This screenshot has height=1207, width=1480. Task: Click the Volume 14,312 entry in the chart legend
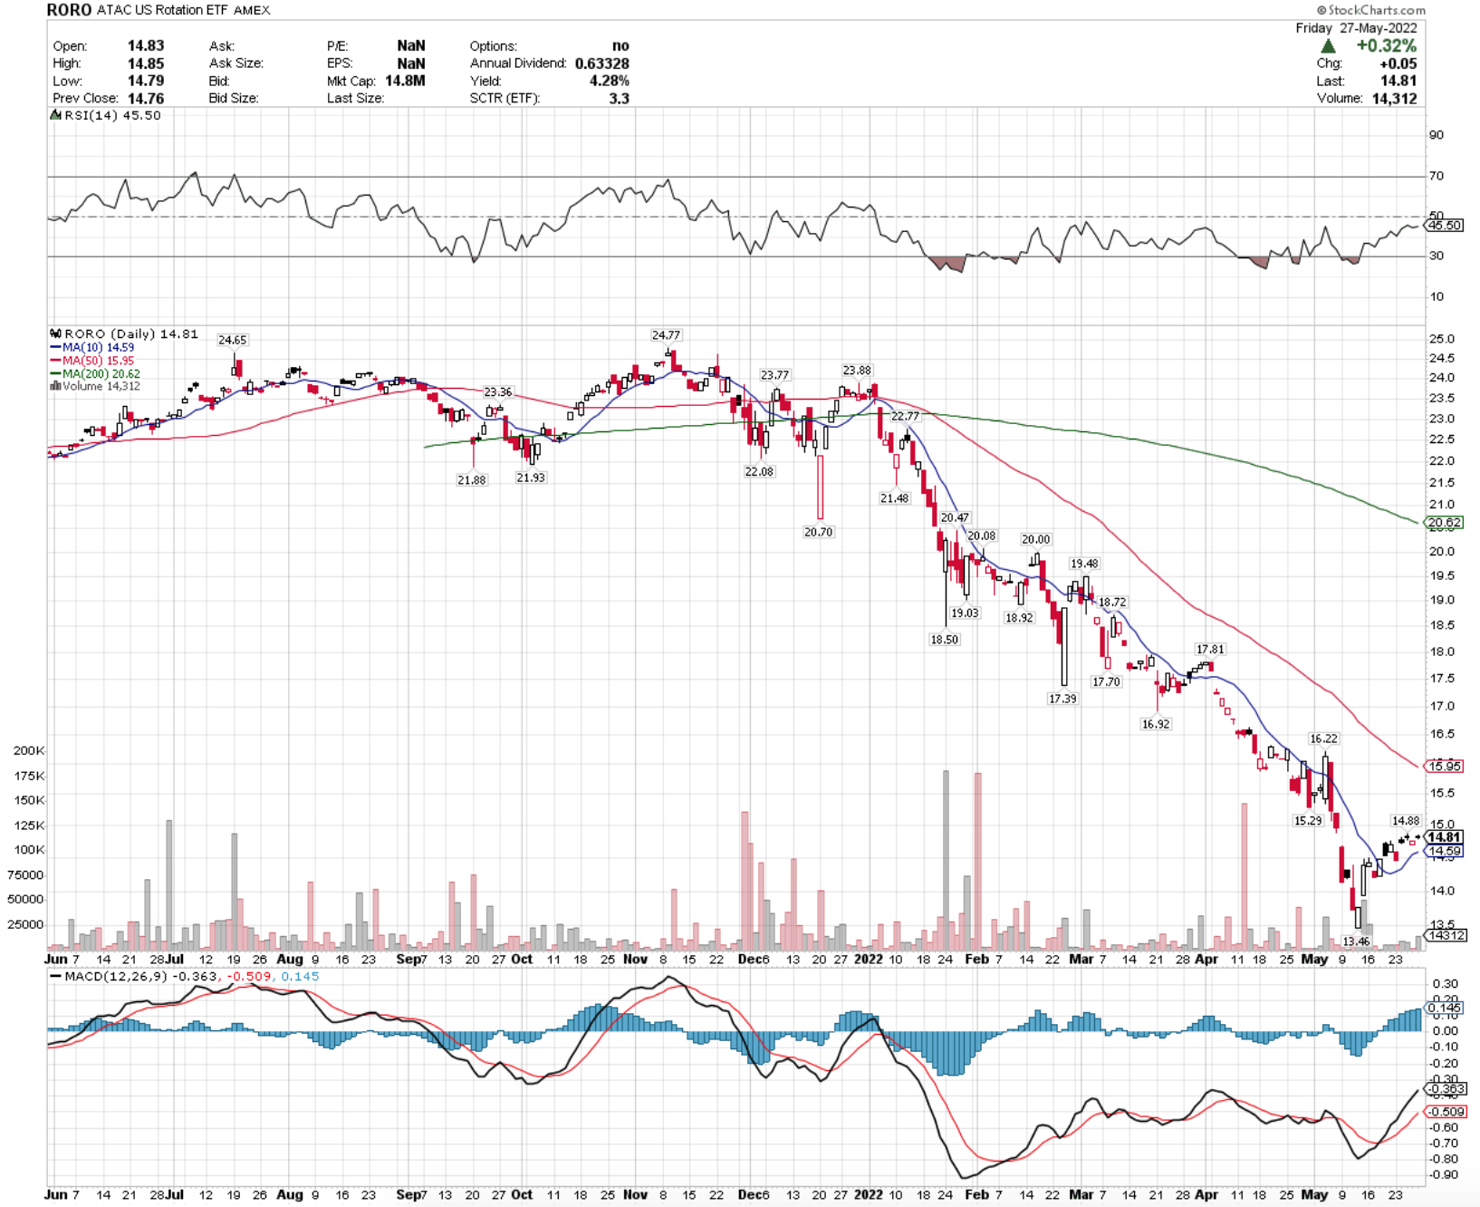pyautogui.click(x=101, y=386)
